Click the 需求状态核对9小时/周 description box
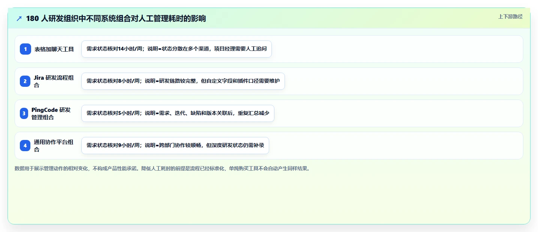Viewport: 538px width, 232px height. pyautogui.click(x=175, y=146)
